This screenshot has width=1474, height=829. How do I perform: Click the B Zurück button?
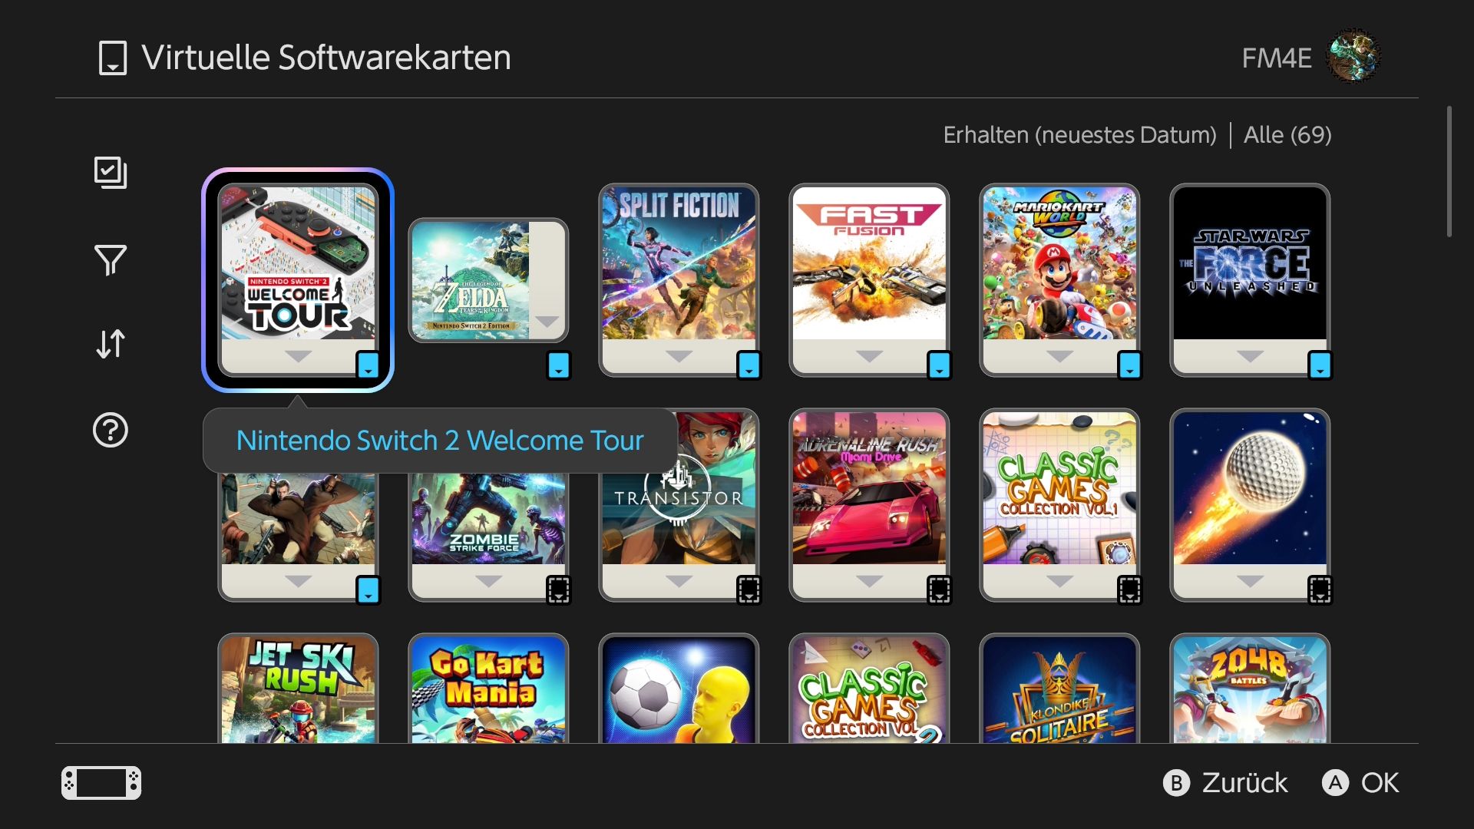click(1225, 783)
